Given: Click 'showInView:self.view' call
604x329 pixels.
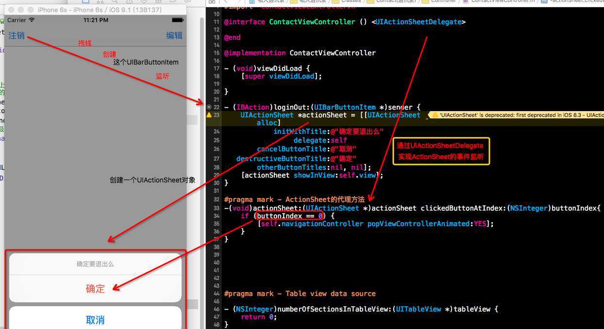Looking at the screenshot, I should pos(335,175).
